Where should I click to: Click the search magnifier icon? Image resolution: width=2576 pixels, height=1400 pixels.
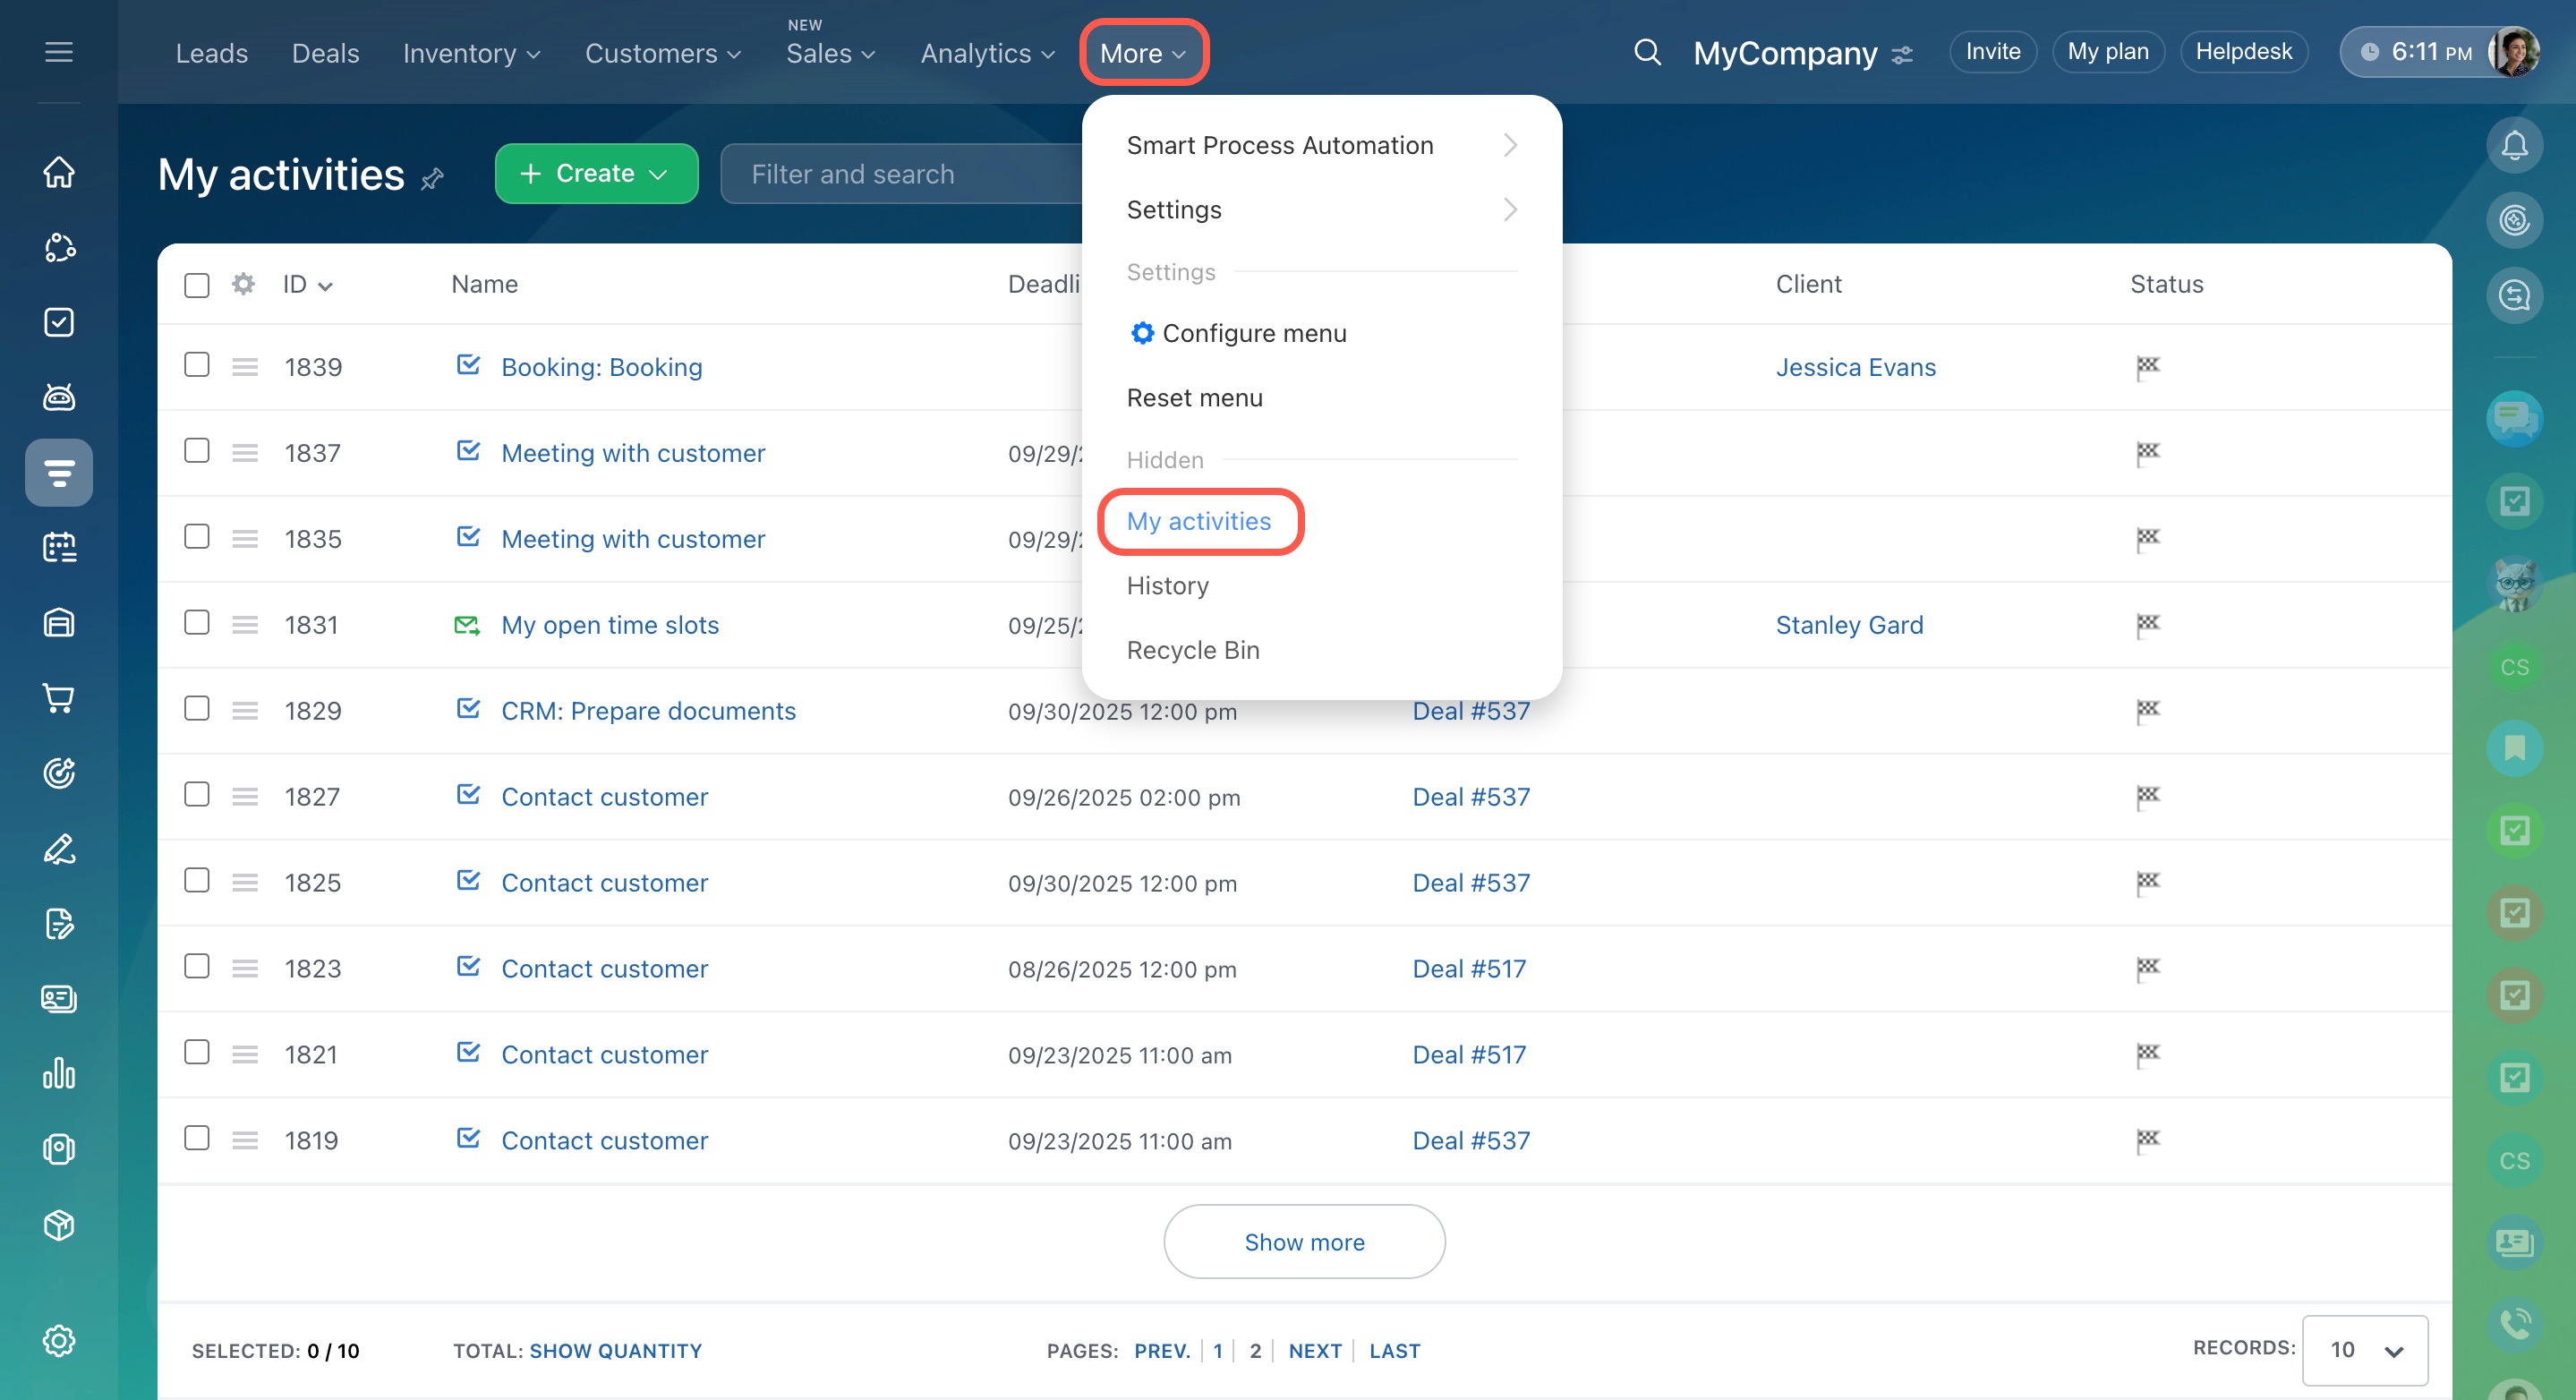pyautogui.click(x=1647, y=52)
